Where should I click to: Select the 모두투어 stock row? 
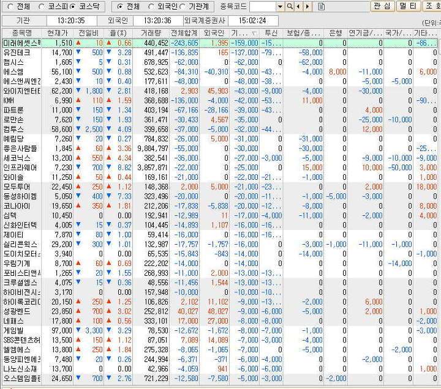tap(220, 187)
